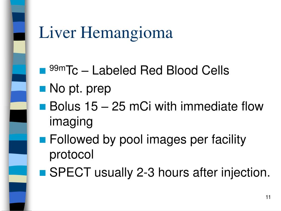Click the bullet beside Bolus 15 – 25 mCi

click(x=43, y=107)
